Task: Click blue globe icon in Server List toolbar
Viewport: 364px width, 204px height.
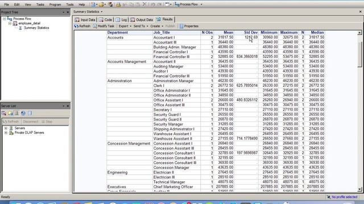Action: pos(23,113)
